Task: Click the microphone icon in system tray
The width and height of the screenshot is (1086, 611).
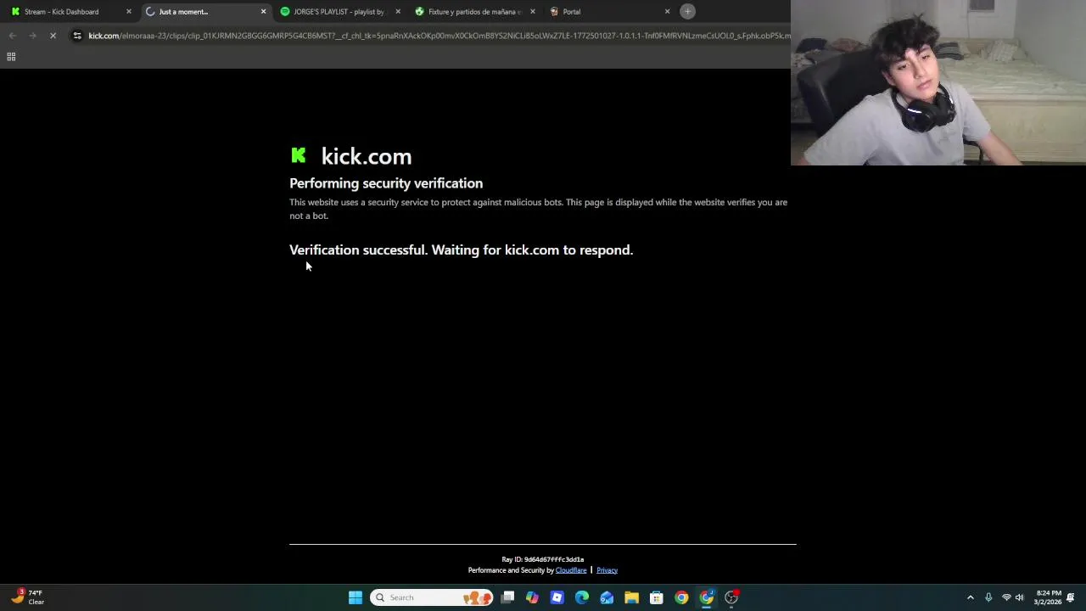Action: (988, 597)
